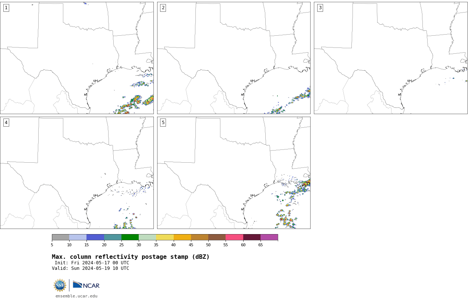The height and width of the screenshot is (300, 471).
Task: Click the panel number 2 label
Action: tap(163, 8)
